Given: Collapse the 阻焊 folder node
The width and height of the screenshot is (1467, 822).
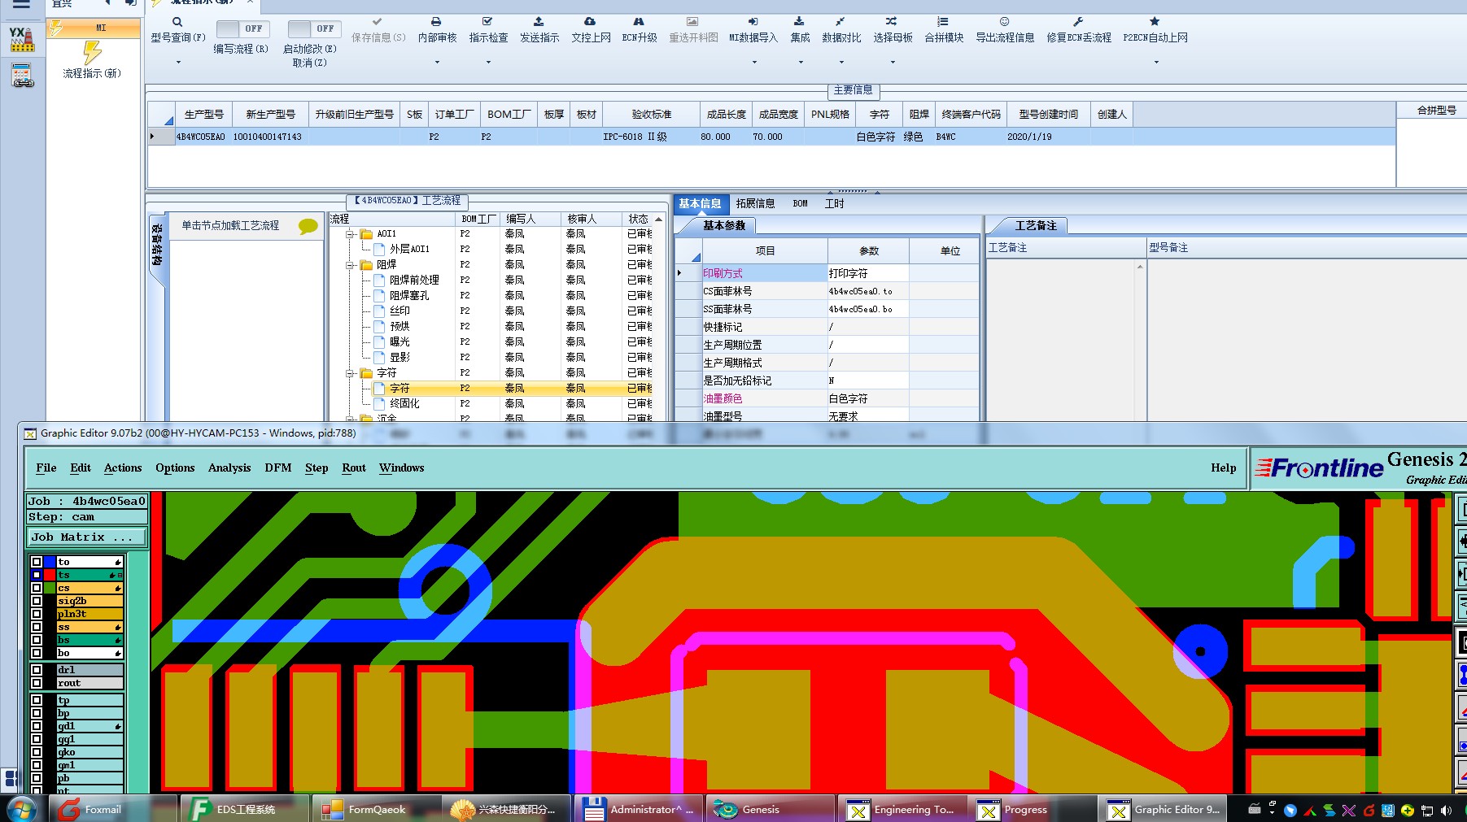Looking at the screenshot, I should [x=351, y=265].
